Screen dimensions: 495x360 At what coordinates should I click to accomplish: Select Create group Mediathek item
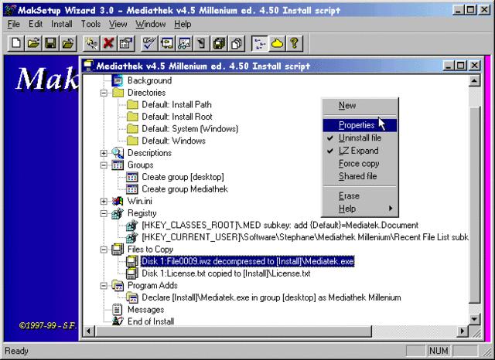click(x=185, y=189)
